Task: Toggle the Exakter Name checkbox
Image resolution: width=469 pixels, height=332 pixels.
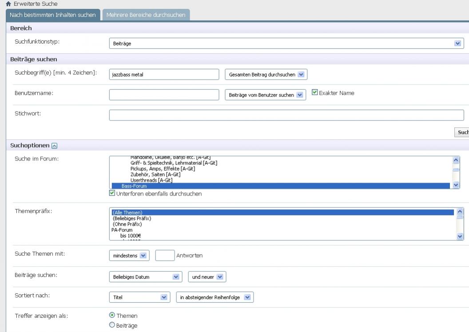Action: pos(314,92)
